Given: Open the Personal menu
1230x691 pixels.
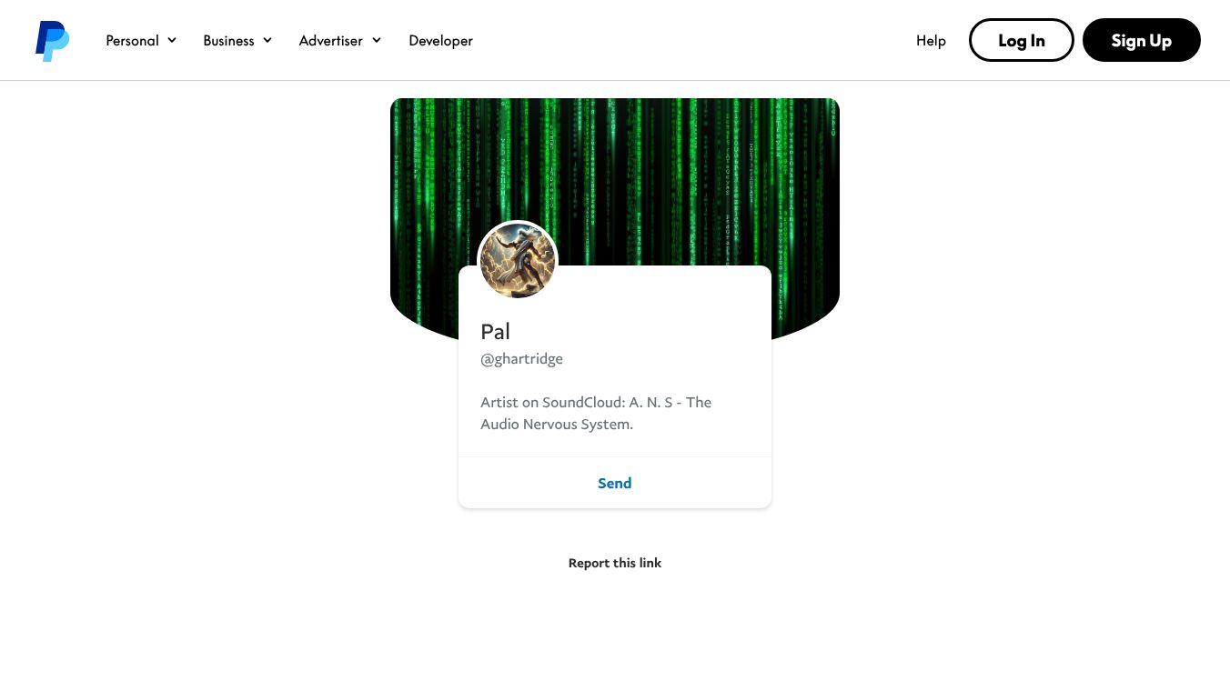Looking at the screenshot, I should pyautogui.click(x=141, y=40).
